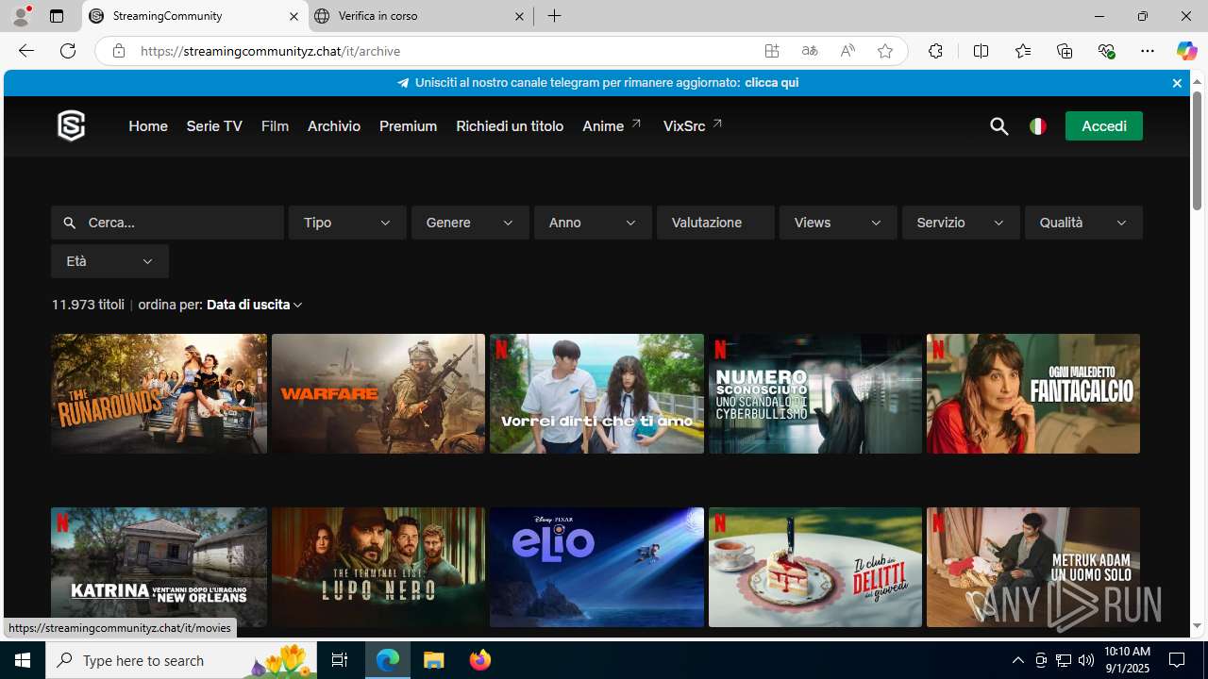
Task: Expand the Età filter dropdown
Action: [x=109, y=261]
